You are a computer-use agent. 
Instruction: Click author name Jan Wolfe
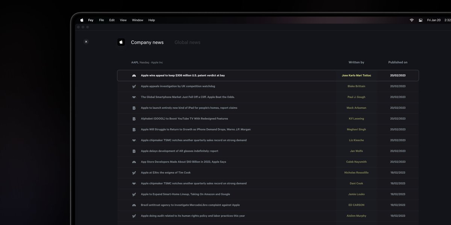coord(356,151)
